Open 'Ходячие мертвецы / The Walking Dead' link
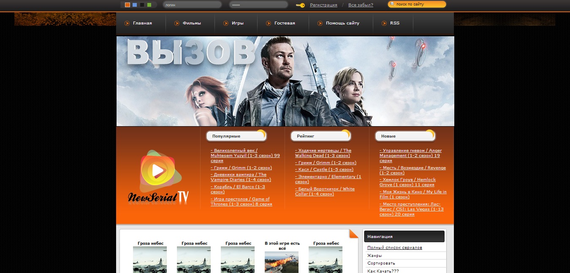Image resolution: width=570 pixels, height=273 pixels. point(323,153)
